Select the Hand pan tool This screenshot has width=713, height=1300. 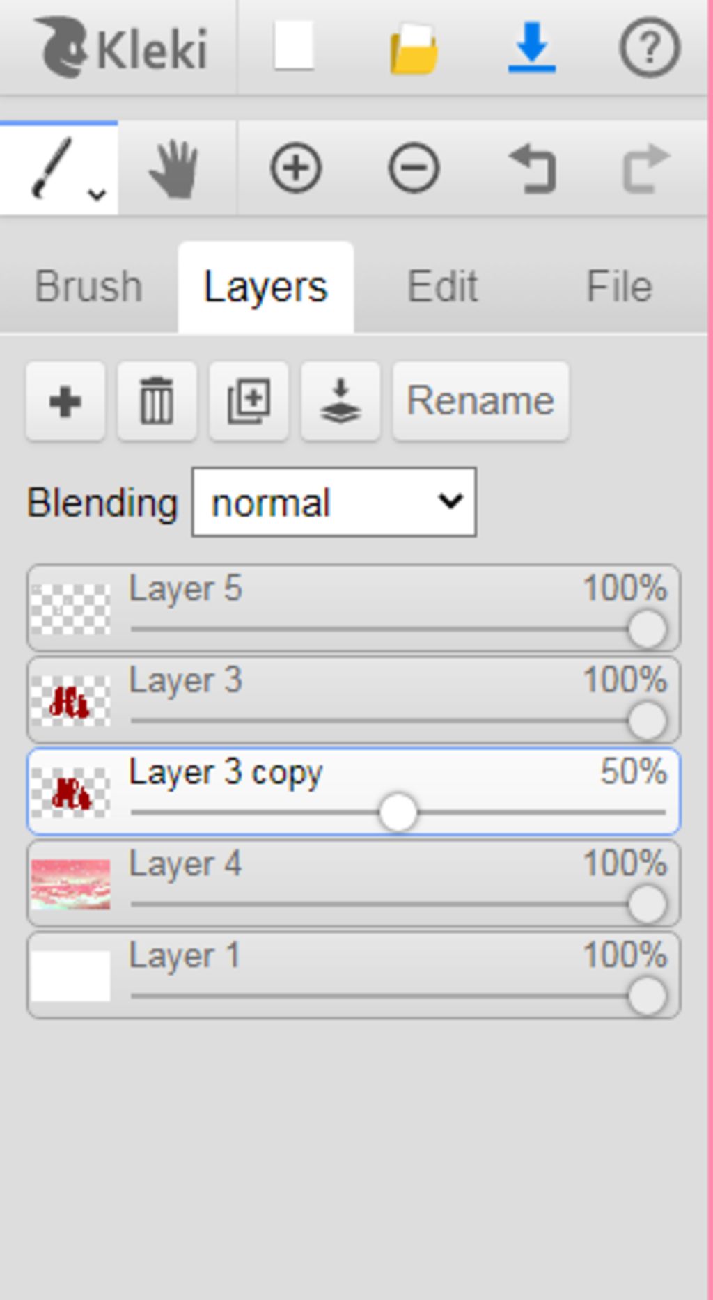tap(175, 169)
